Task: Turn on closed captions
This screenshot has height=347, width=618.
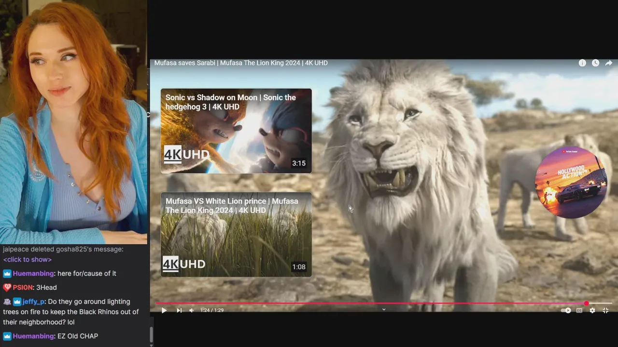Action: [579, 310]
